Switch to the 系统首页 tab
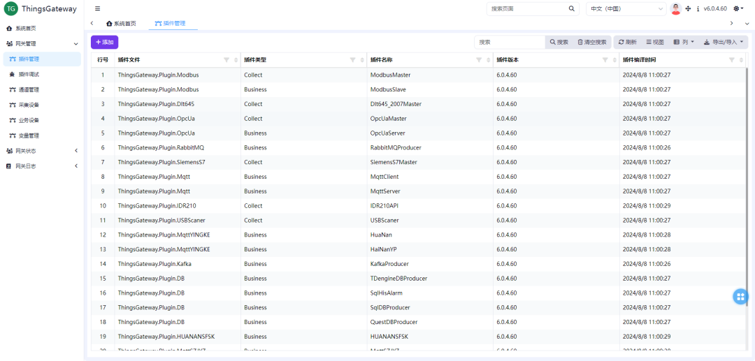The height and width of the screenshot is (361, 755). pos(121,23)
